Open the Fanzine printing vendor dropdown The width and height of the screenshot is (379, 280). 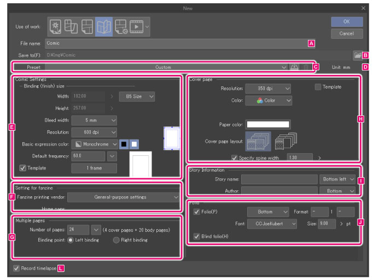(x=123, y=197)
